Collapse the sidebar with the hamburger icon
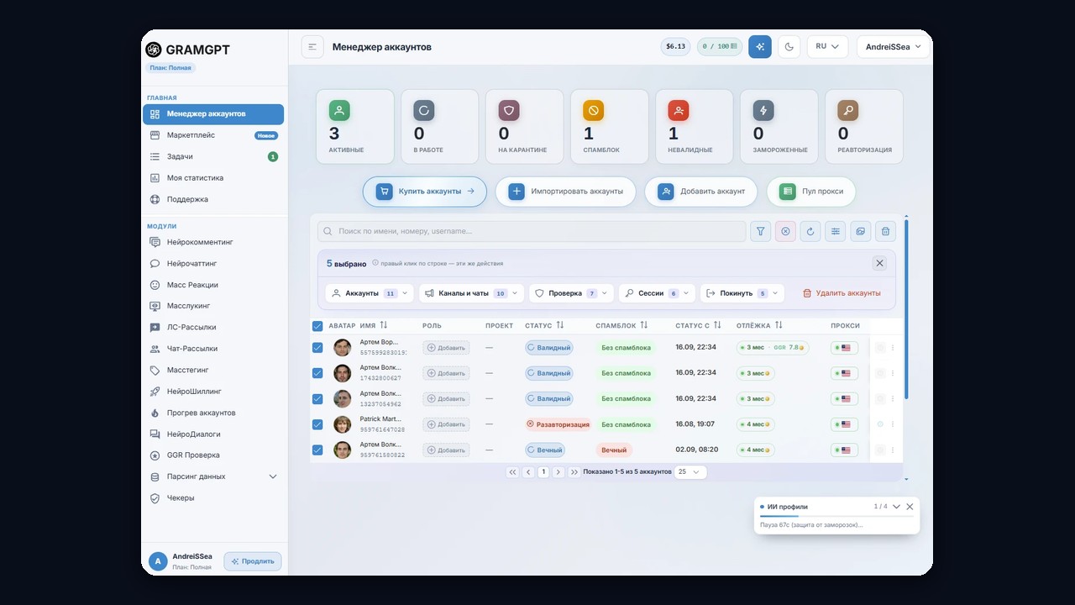Viewport: 1075px width, 605px height. (x=312, y=47)
